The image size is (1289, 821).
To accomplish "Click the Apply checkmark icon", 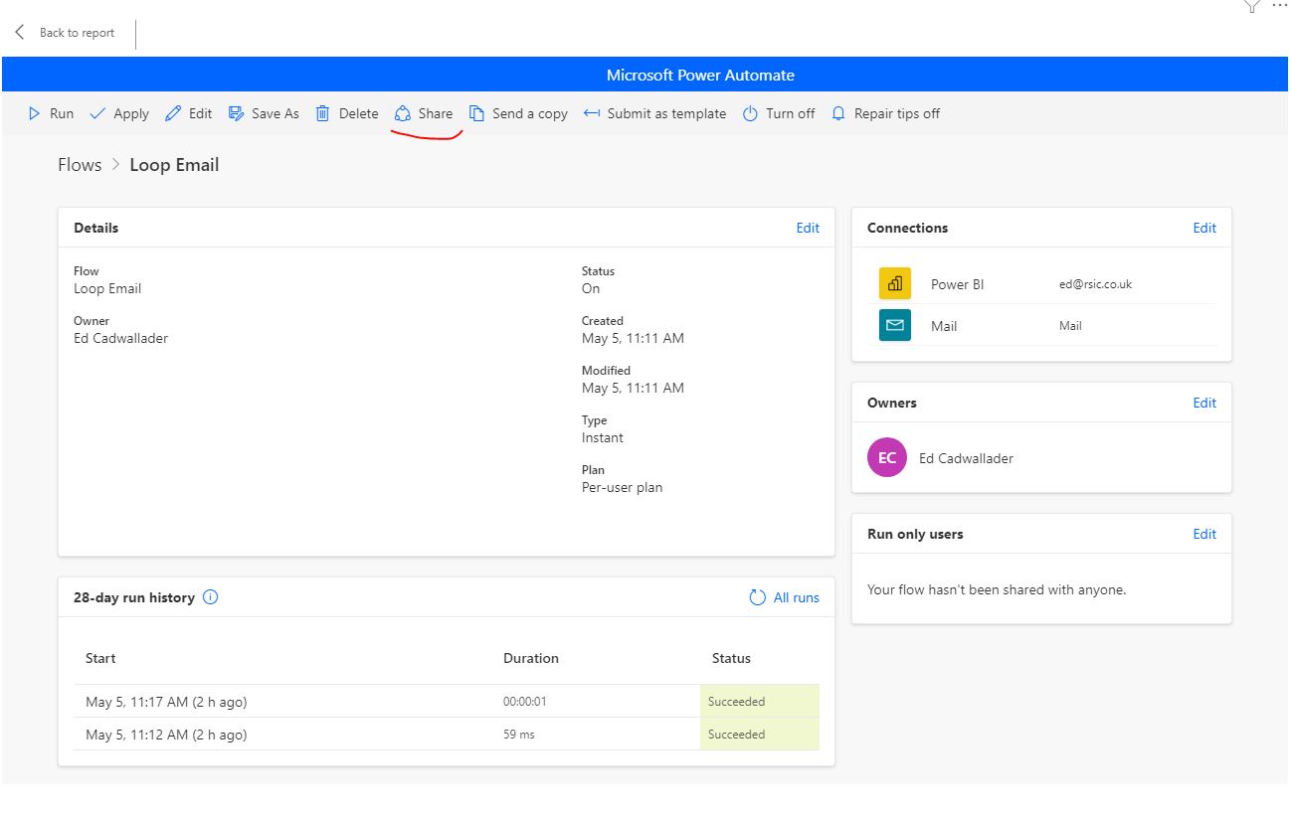I will (x=97, y=113).
